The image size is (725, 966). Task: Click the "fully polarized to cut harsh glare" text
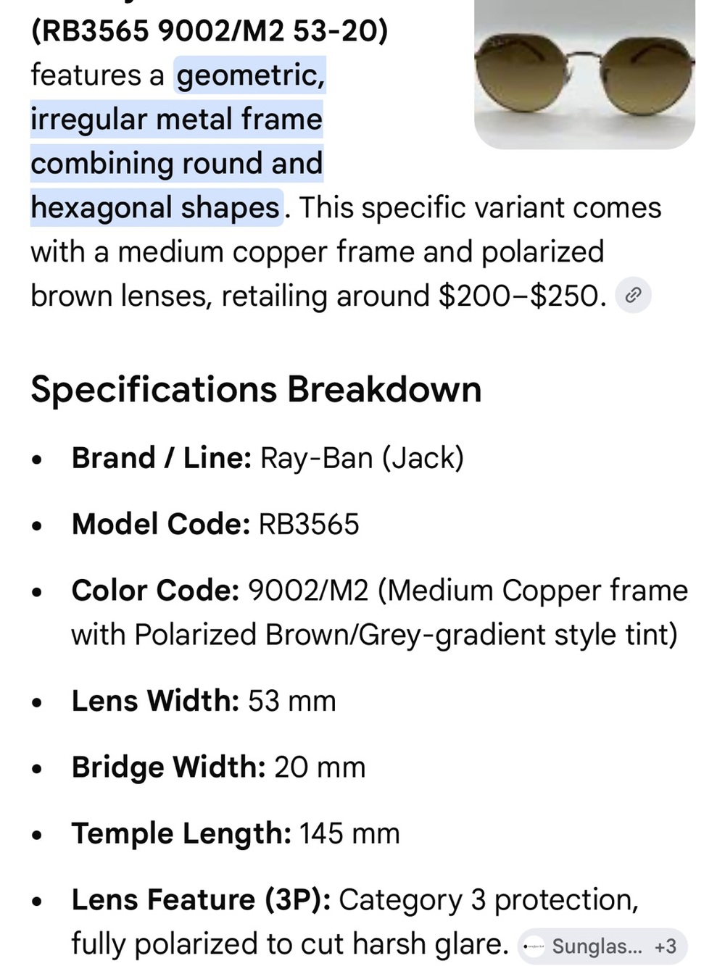[x=289, y=944]
